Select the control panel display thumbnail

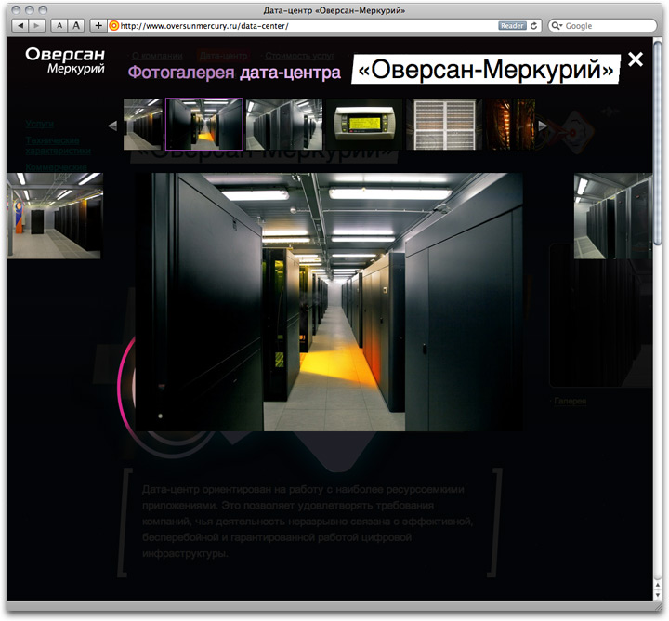click(x=363, y=125)
